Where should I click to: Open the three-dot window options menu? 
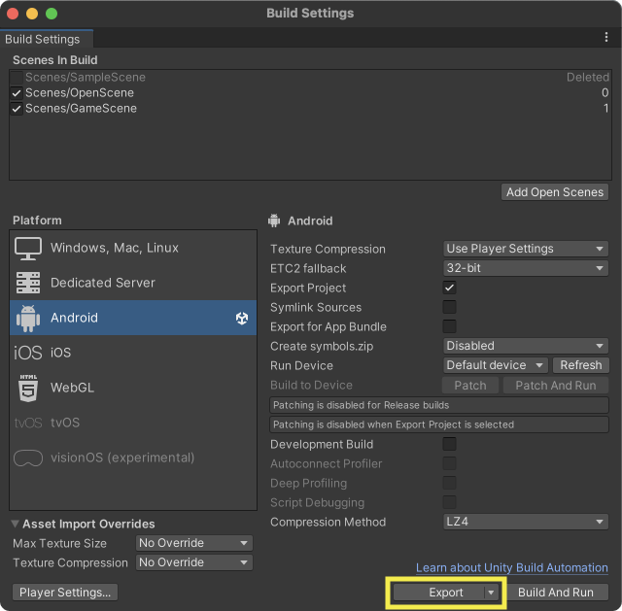[606, 38]
